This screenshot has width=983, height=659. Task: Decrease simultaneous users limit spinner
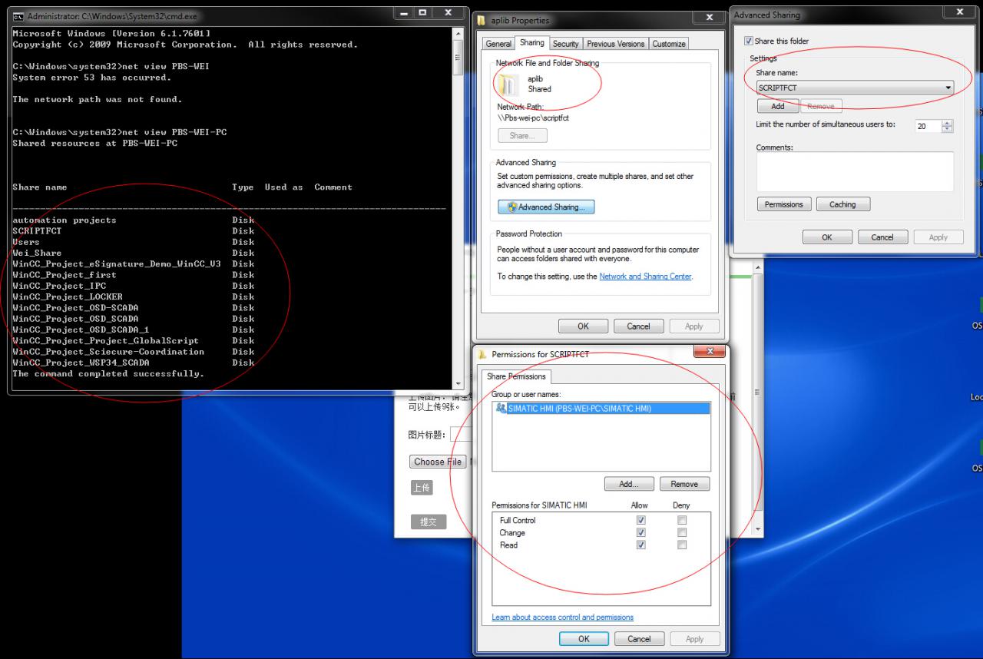(x=947, y=129)
